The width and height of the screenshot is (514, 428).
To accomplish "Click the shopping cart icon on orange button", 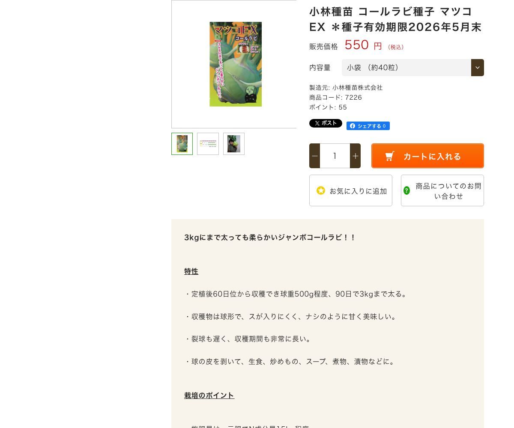I will [x=390, y=156].
